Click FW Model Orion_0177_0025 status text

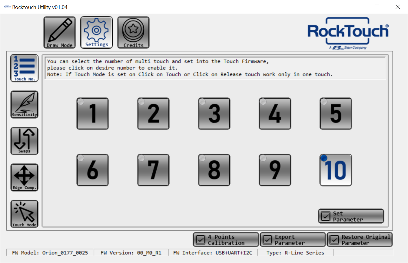point(50,253)
